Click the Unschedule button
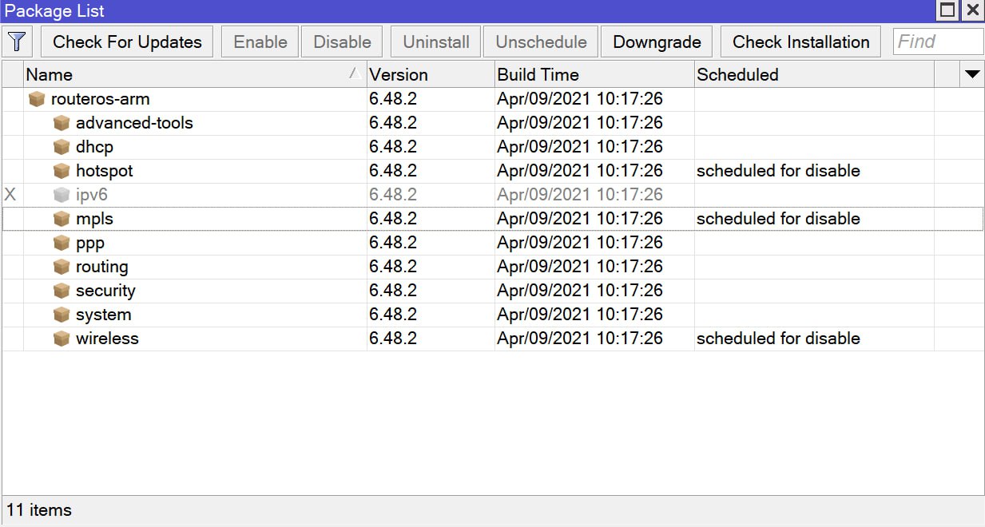Image resolution: width=985 pixels, height=527 pixels. pos(541,42)
